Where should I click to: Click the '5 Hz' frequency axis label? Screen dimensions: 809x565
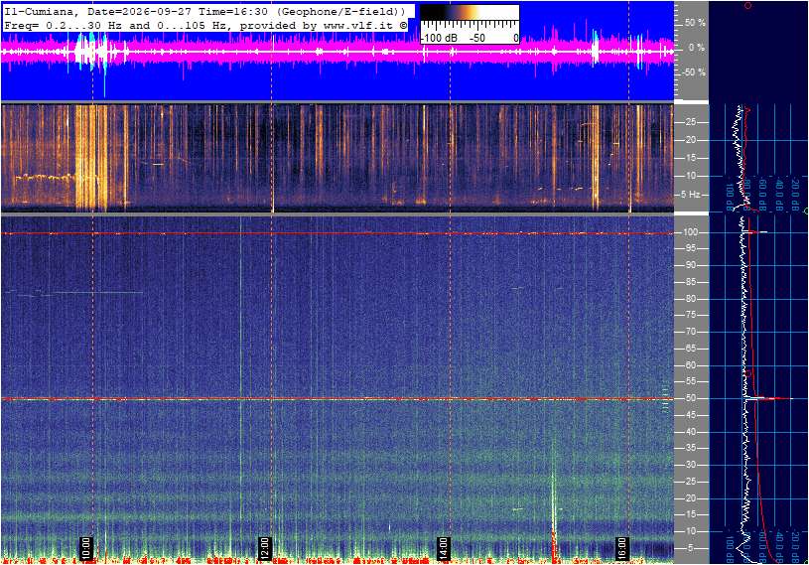coord(691,195)
